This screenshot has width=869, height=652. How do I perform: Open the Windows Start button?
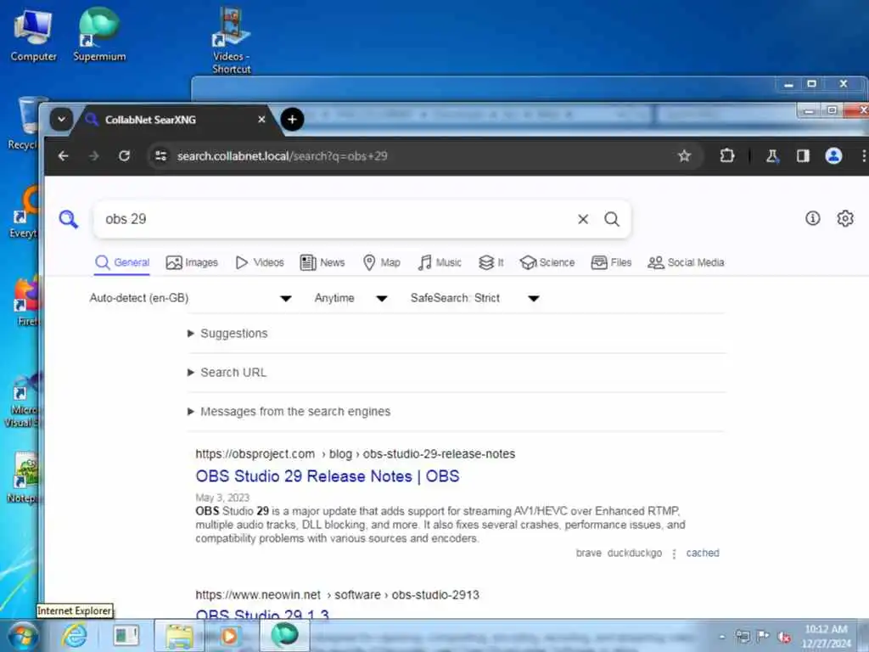pyautogui.click(x=22, y=636)
